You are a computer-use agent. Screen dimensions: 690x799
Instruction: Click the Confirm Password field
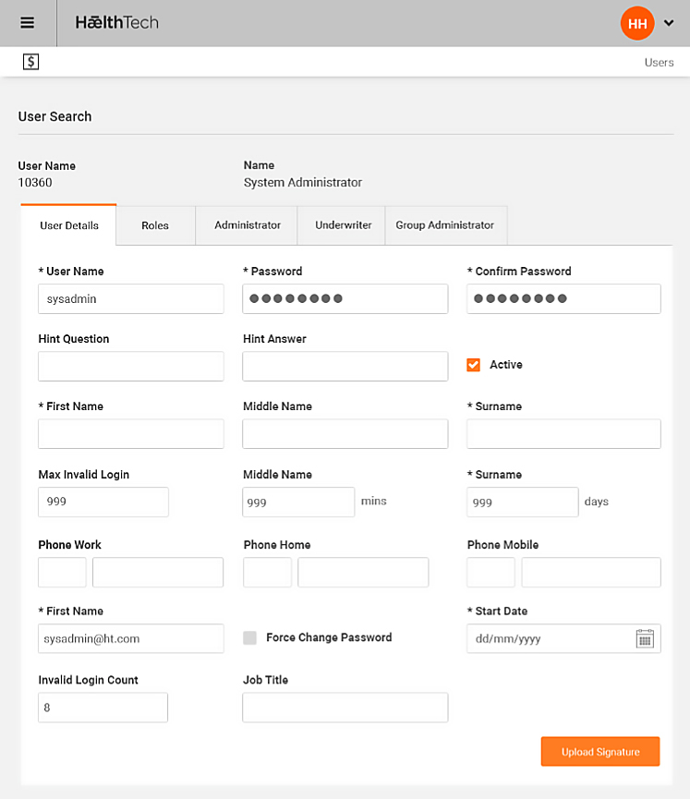tap(563, 299)
